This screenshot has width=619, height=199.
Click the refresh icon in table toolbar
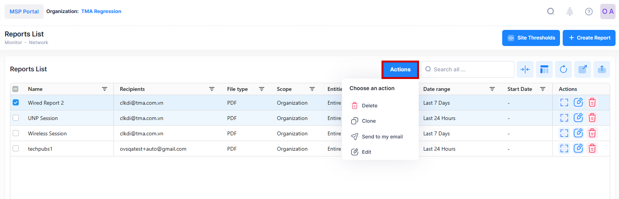click(x=563, y=69)
